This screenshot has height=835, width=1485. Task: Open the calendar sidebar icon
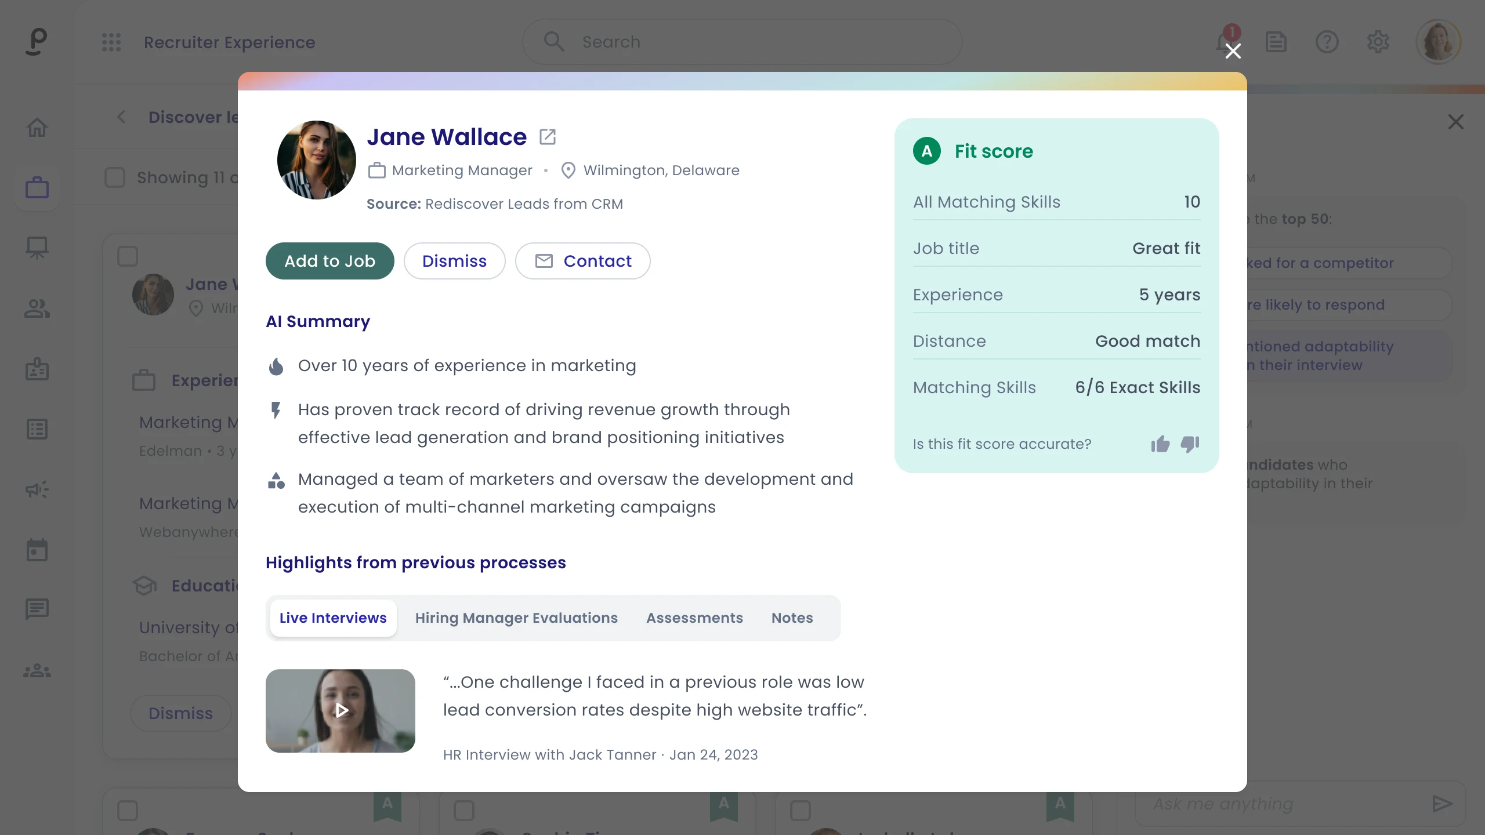click(37, 550)
